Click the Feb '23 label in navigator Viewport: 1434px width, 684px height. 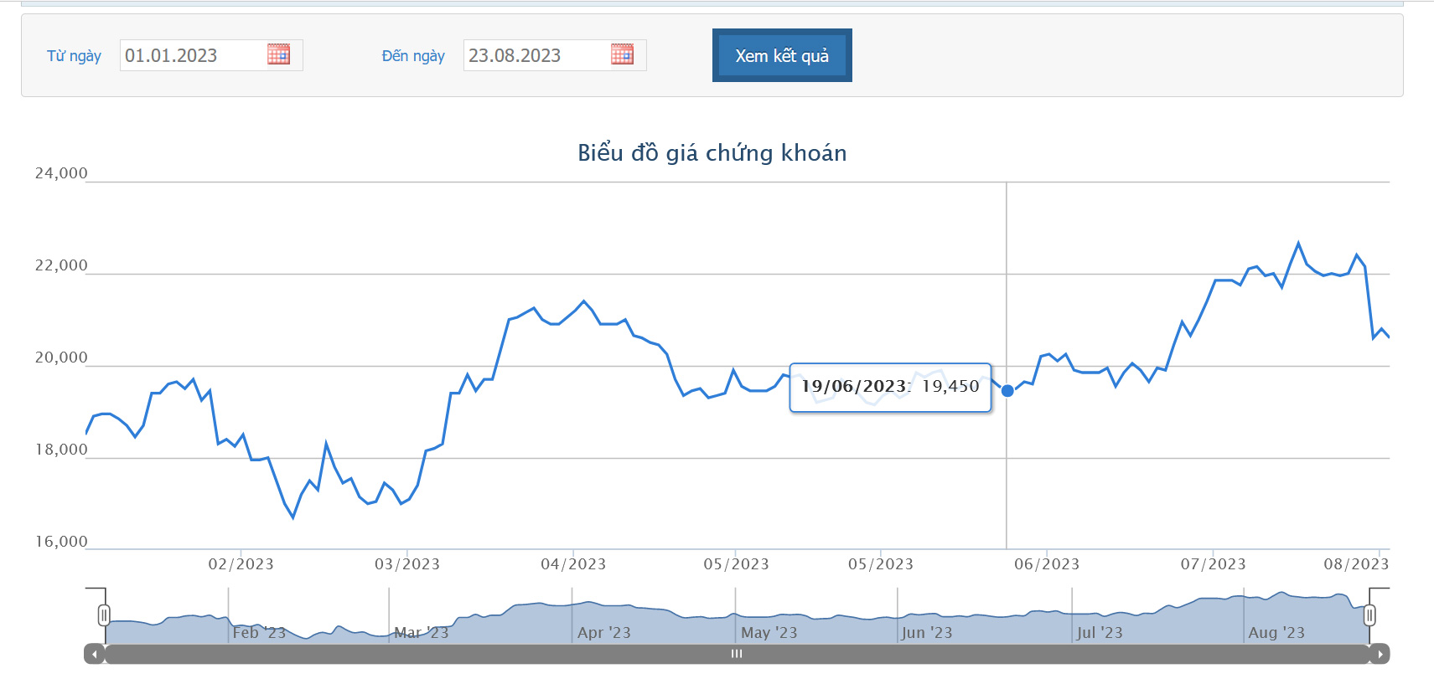[259, 633]
